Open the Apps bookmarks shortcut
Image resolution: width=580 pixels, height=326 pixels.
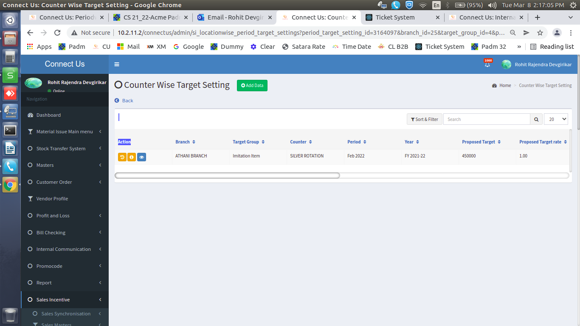coord(39,47)
